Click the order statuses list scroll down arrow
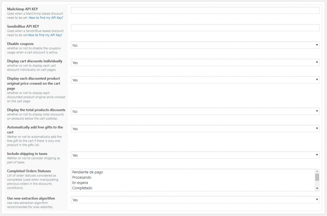The image size is (327, 216). pos(317,188)
